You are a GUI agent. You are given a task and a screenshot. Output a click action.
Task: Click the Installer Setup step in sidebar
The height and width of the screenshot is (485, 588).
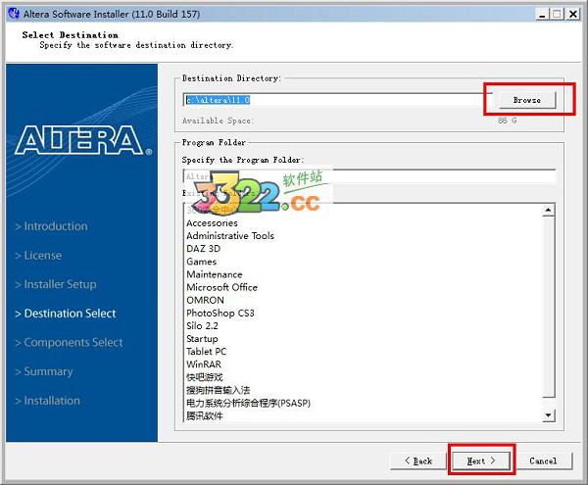(56, 284)
